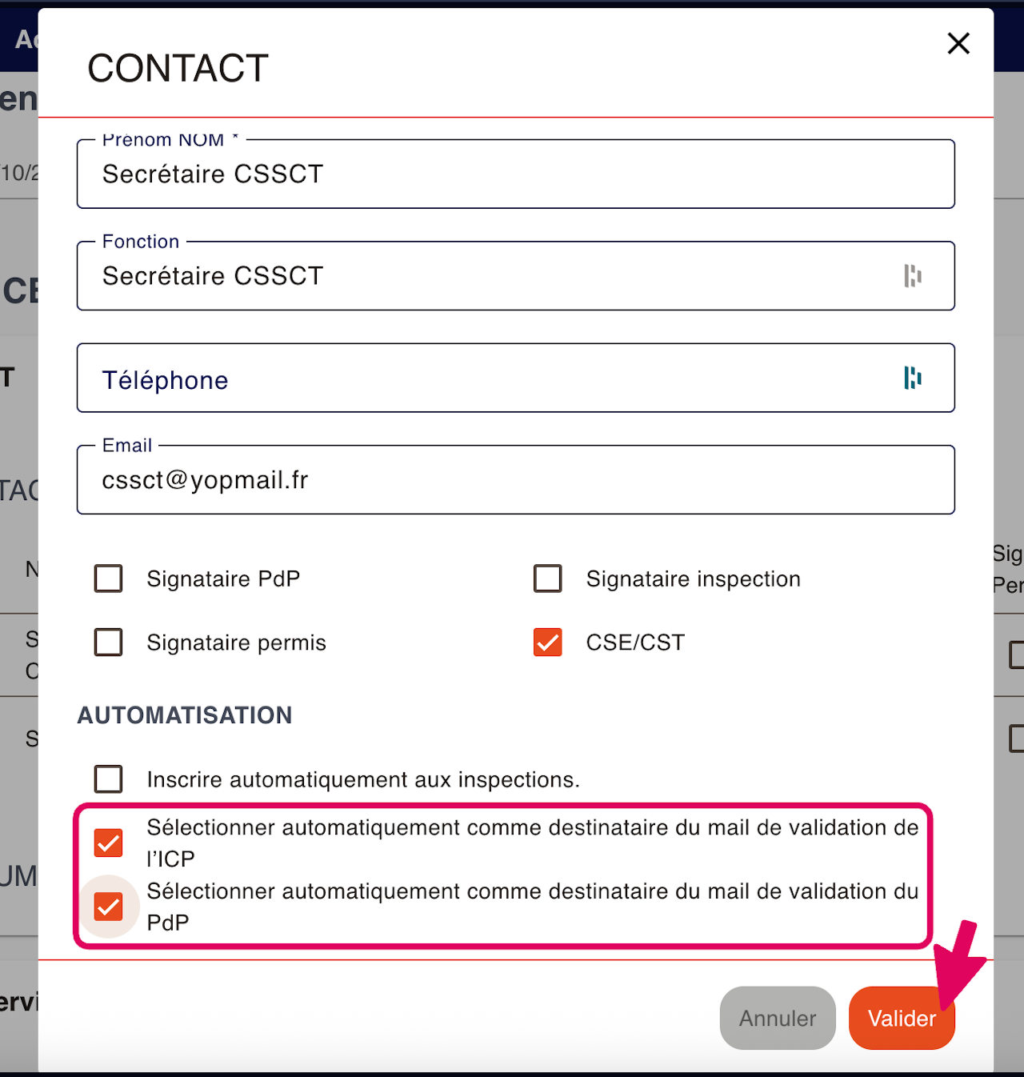Click the "Signataire permis" label text
Viewport: 1024px width, 1077px height.
click(x=236, y=643)
